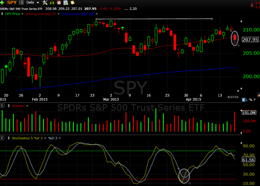
Task: Click reorder arrows beside Stochastics label
Action: pyautogui.click(x=9, y=138)
